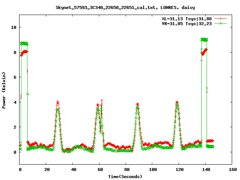Viewport: 240px width, 180px height.
Task: Click x-axis tick label 160
Action: pos(233,169)
